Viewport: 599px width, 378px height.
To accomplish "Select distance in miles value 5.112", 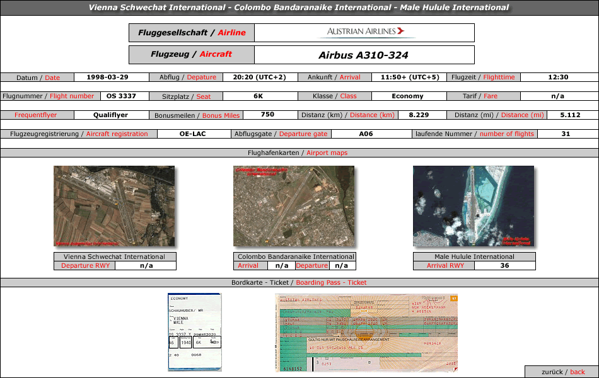I will click(571, 115).
